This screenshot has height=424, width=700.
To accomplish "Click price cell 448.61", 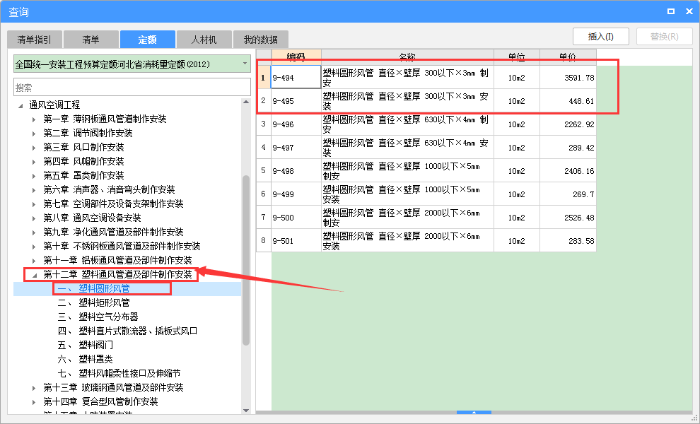I will 568,100.
